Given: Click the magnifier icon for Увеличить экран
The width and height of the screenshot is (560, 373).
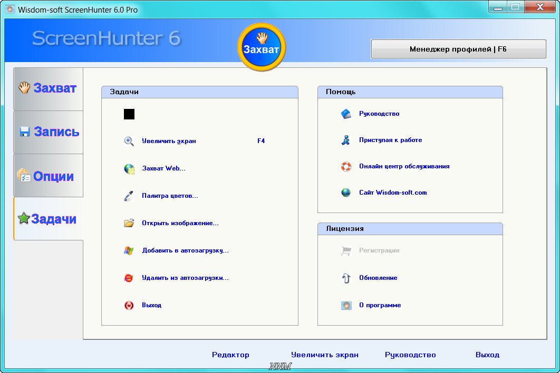Looking at the screenshot, I should click(x=129, y=141).
